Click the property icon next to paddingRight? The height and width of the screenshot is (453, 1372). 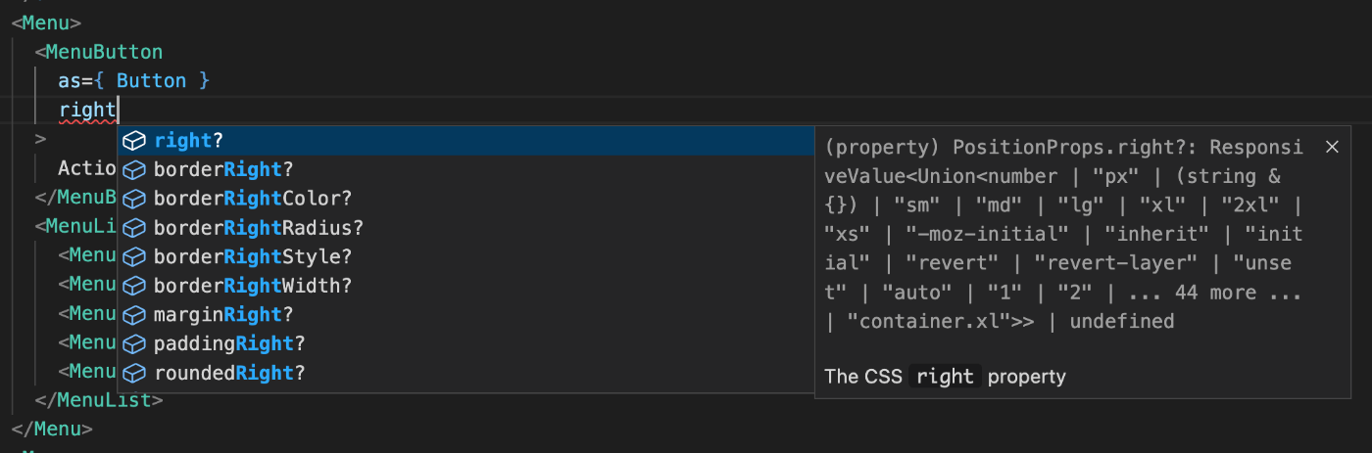pos(134,344)
